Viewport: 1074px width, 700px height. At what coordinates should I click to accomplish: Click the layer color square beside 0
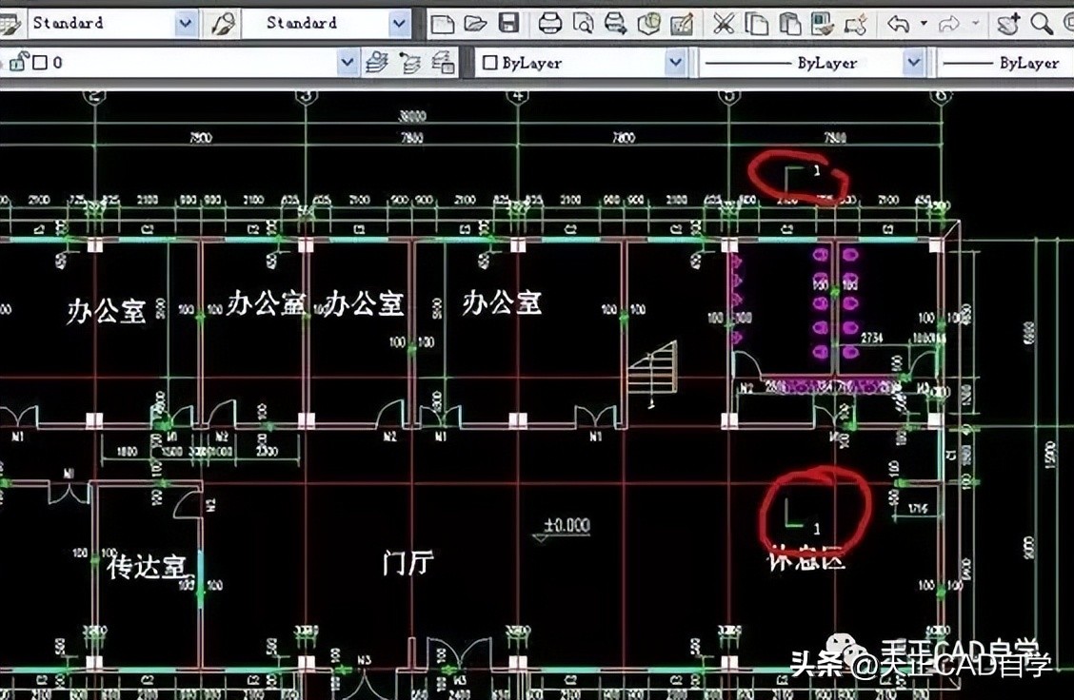coord(40,61)
